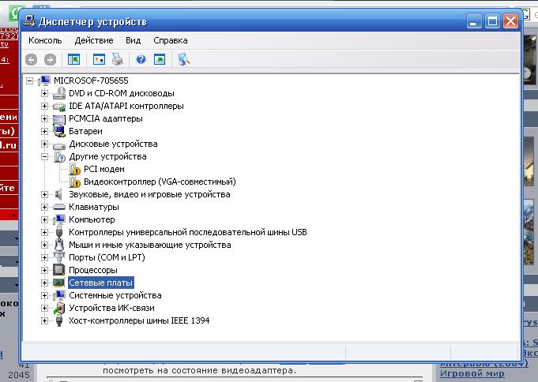Expand the Процессоры node
The height and width of the screenshot is (382, 538).
tap(44, 270)
